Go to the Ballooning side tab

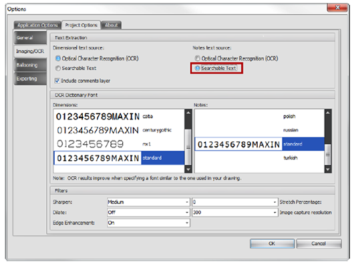coord(30,65)
